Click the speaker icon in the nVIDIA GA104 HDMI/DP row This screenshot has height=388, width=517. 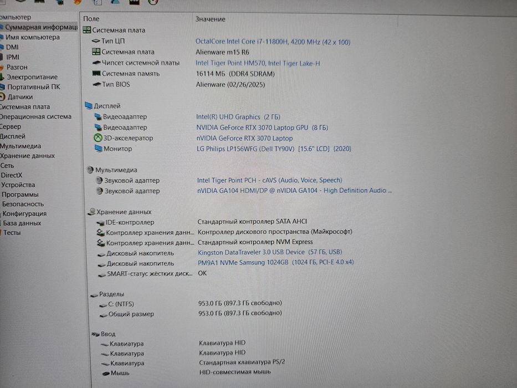point(99,191)
